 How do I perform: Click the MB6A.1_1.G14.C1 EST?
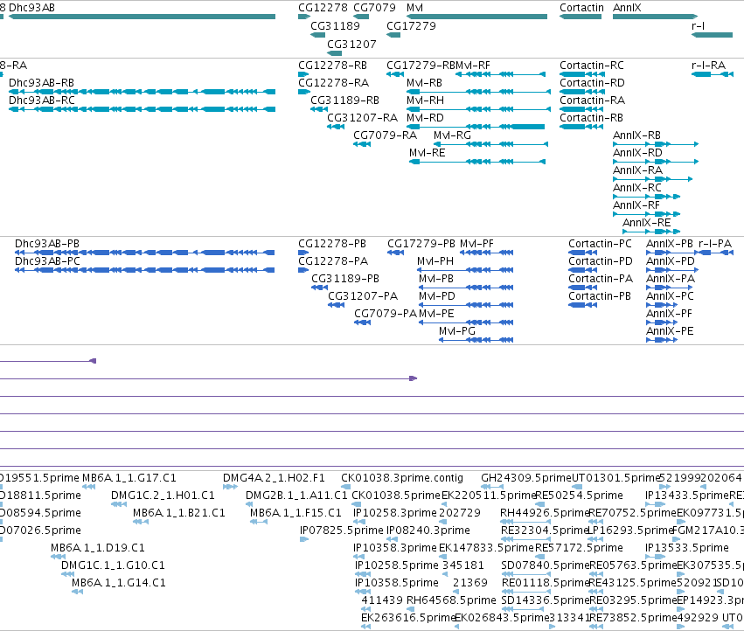pos(77,592)
